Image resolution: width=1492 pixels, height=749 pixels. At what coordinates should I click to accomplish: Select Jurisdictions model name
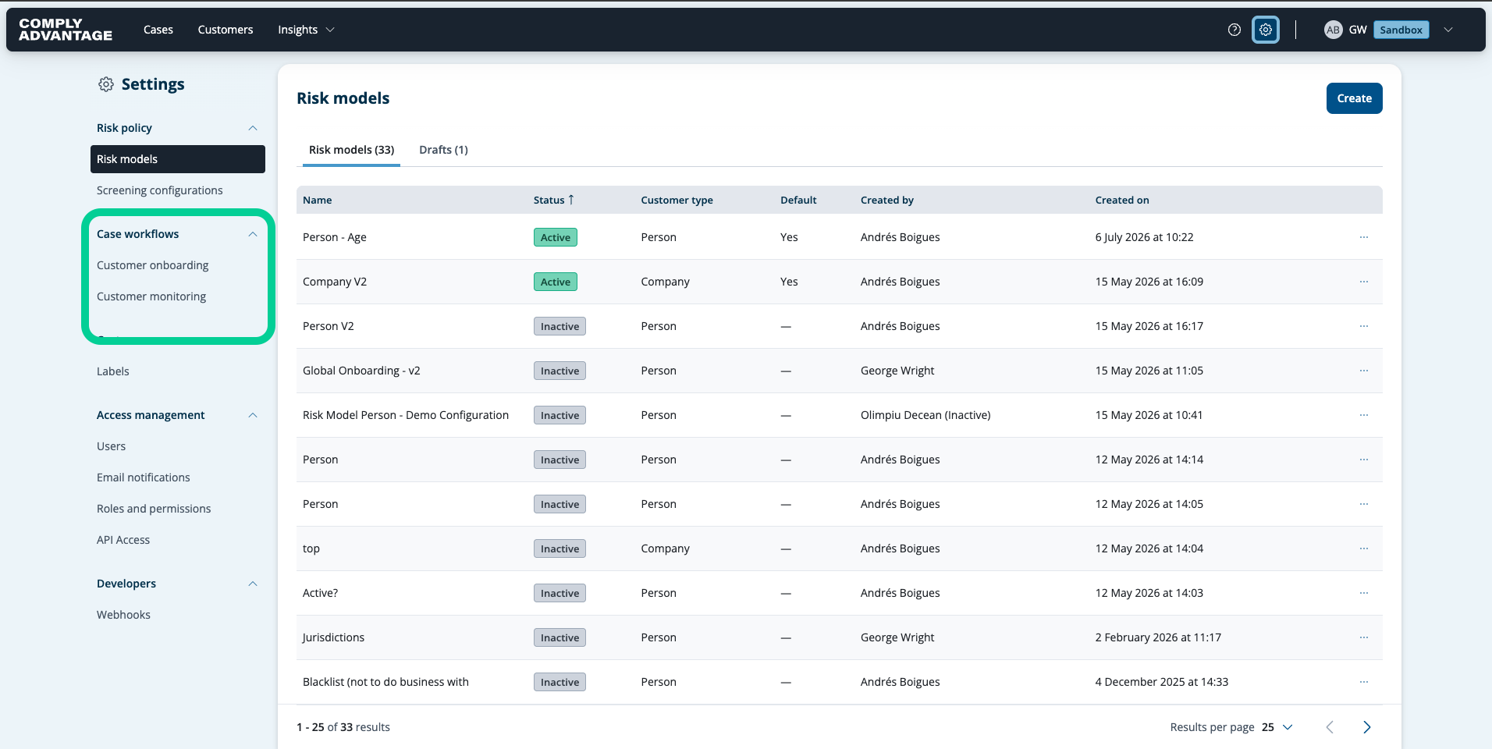(x=333, y=637)
